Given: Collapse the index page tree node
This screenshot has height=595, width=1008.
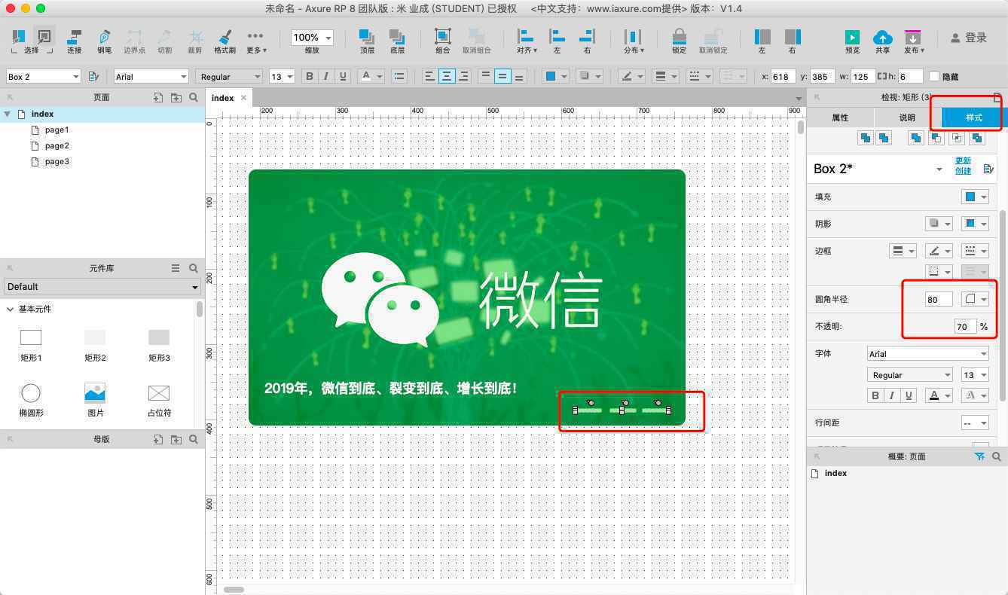Looking at the screenshot, I should [x=8, y=114].
